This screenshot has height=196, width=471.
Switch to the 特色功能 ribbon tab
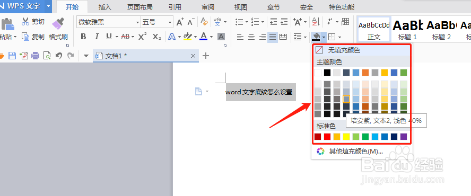[342, 7]
